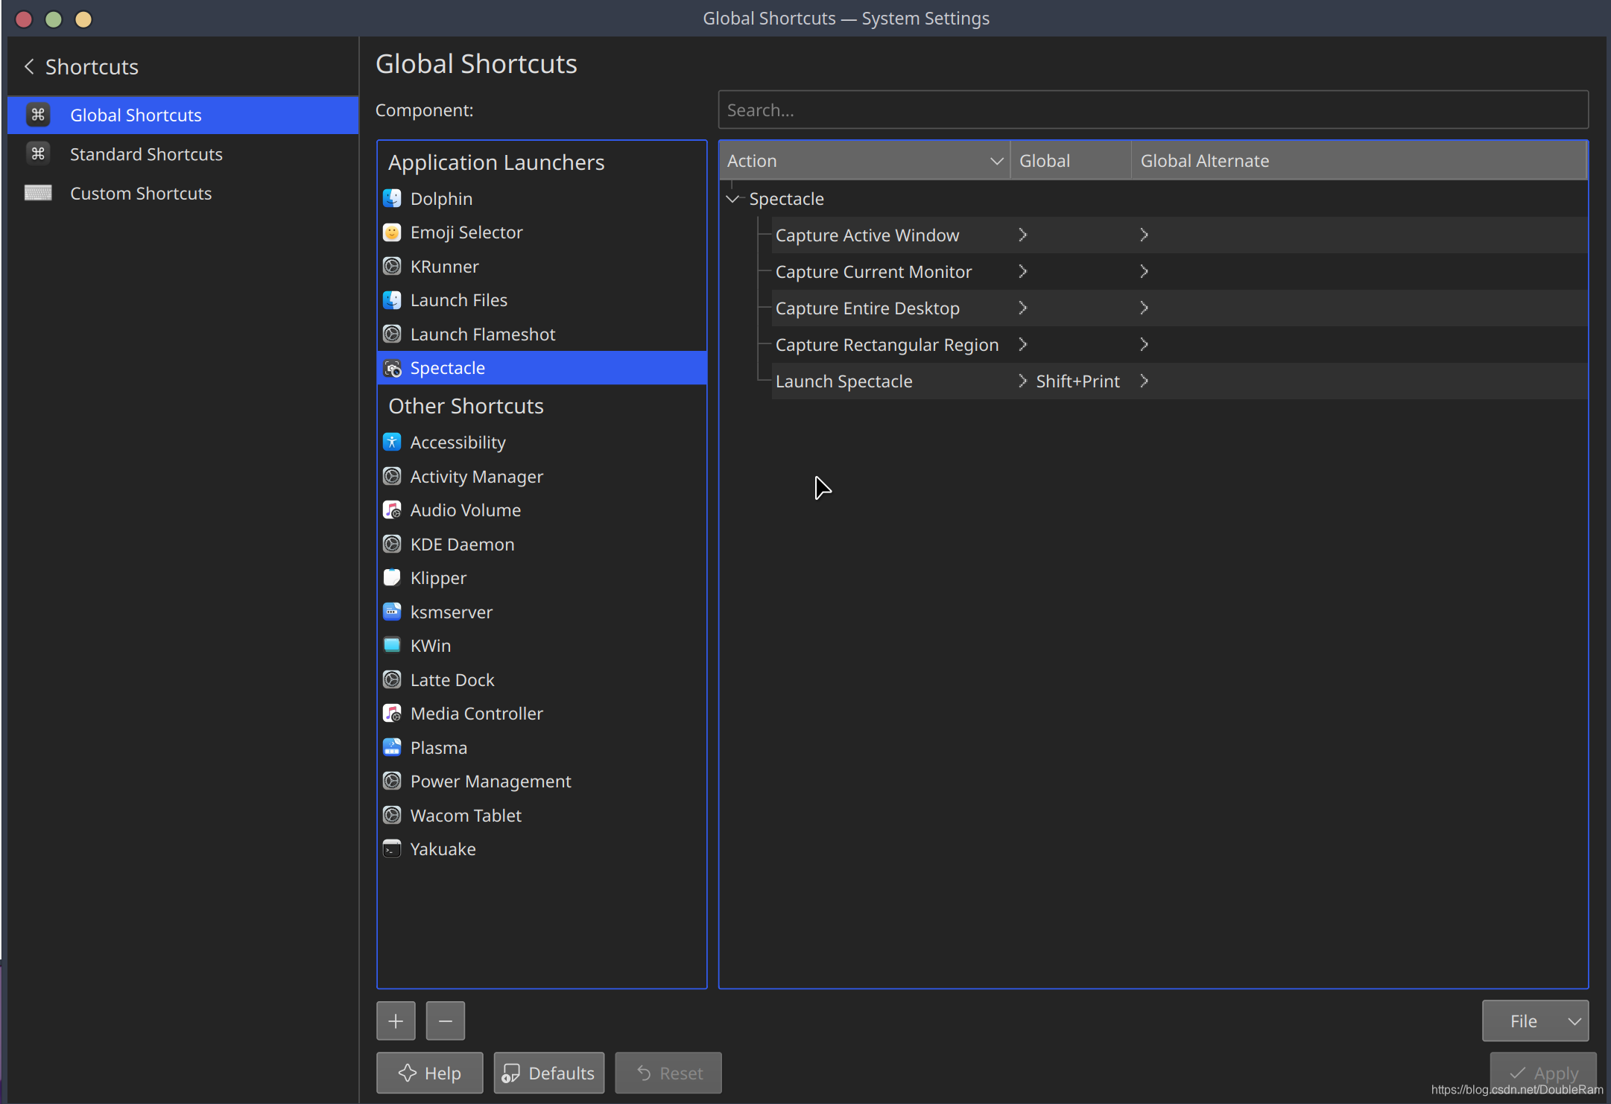Click the Wacom Tablet icon
Viewport: 1611px width, 1104px height.
[392, 815]
